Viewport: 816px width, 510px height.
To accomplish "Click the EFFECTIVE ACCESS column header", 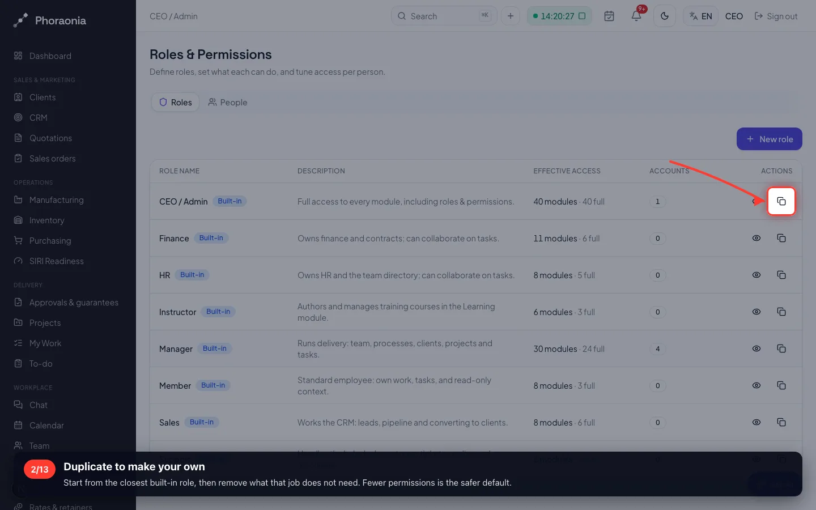I will click(x=567, y=171).
